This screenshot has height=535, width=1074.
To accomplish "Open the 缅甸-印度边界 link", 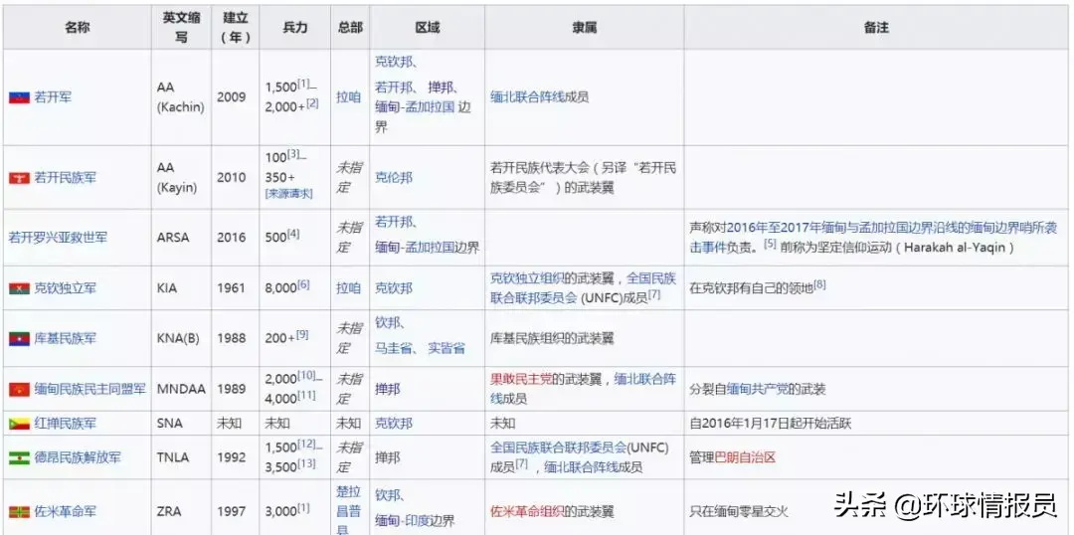I will (x=414, y=521).
